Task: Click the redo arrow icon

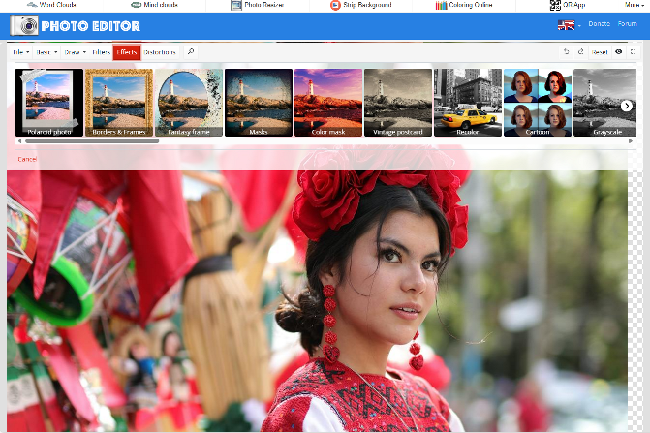Action: [581, 52]
